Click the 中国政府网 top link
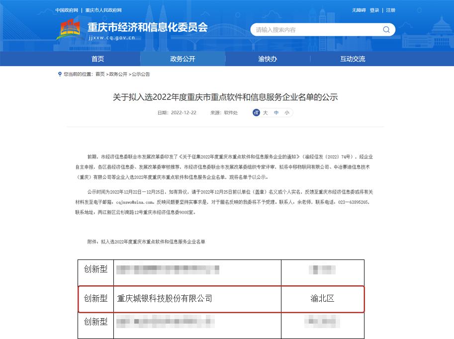The width and height of the screenshot is (454, 339). pos(67,10)
